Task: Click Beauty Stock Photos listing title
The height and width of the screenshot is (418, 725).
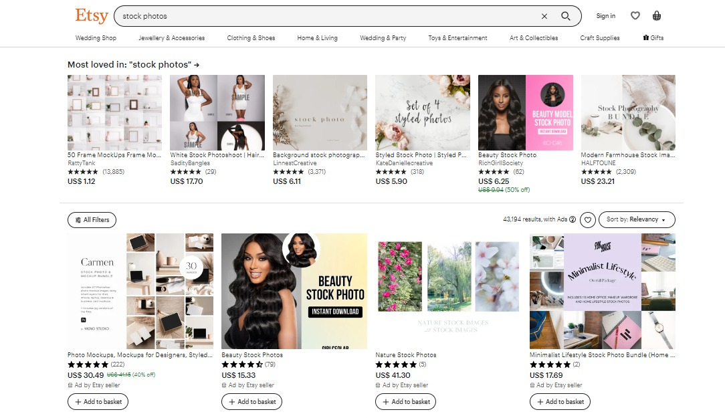Action: pos(252,355)
